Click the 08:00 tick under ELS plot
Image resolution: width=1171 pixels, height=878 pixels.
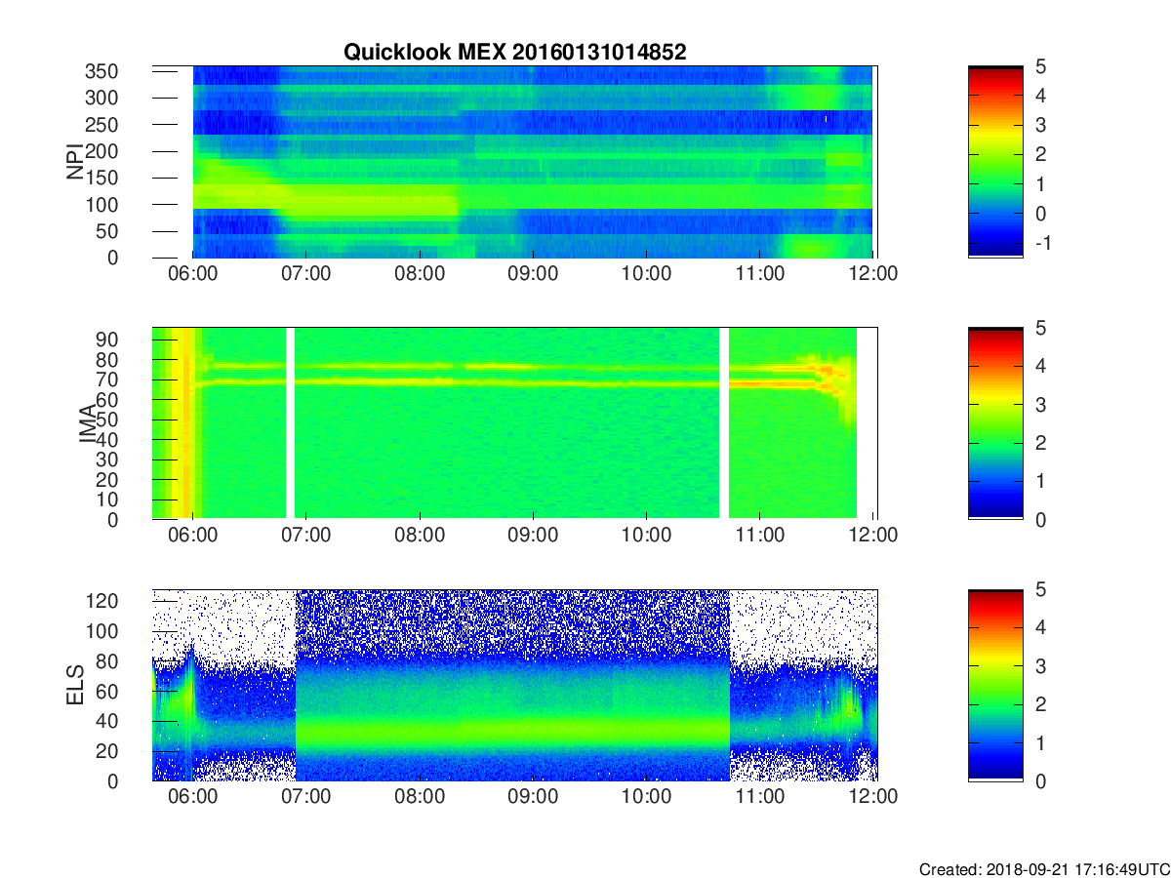pos(420,796)
